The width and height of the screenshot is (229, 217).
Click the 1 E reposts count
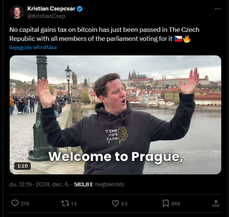pyautogui.click(x=74, y=204)
